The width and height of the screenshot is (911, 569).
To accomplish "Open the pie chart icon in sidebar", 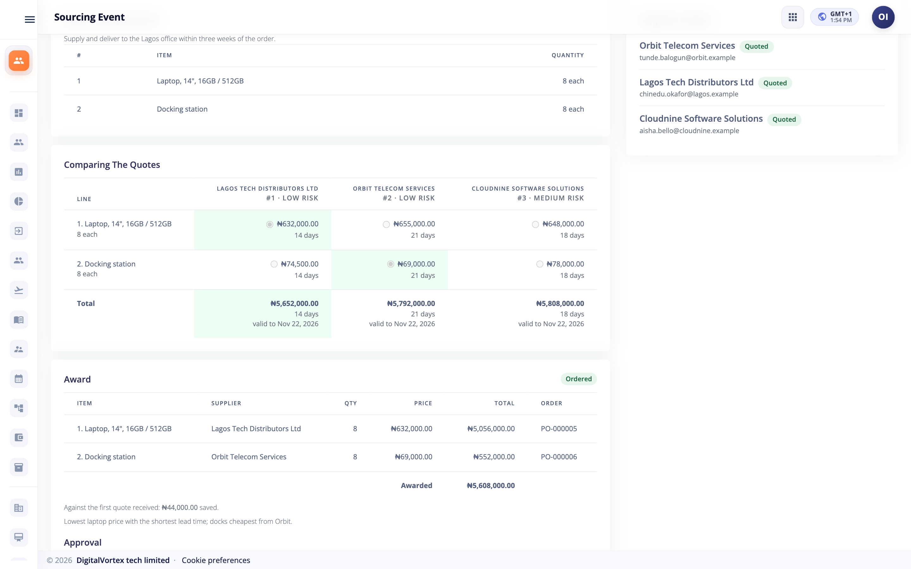I will 19,201.
